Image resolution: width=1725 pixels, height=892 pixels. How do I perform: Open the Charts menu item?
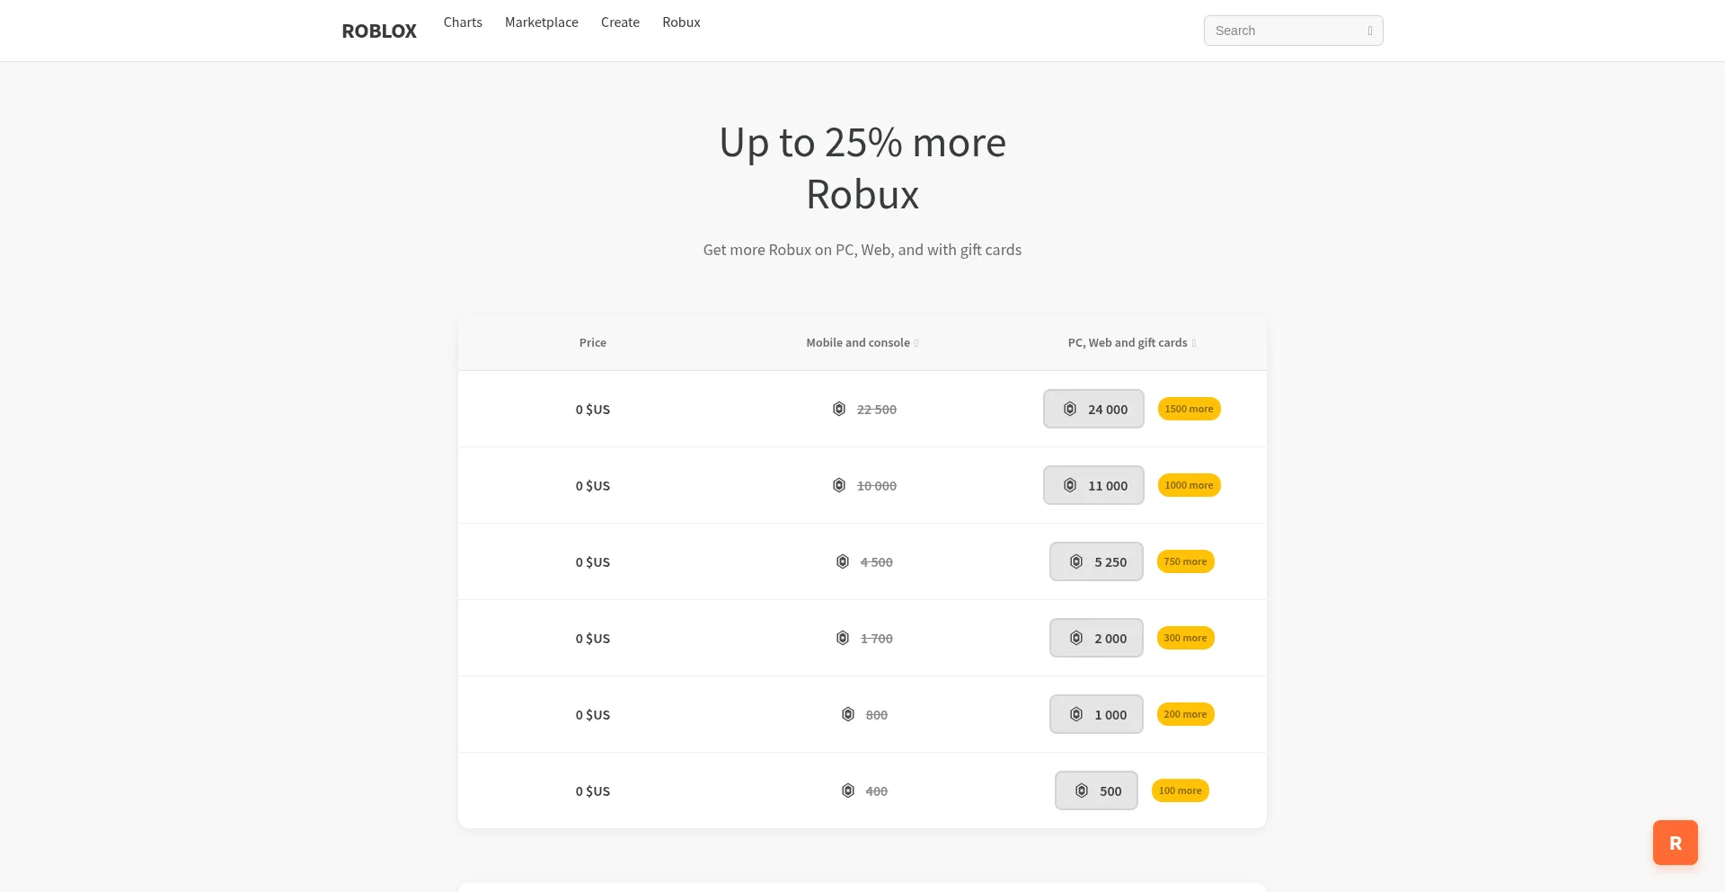[x=463, y=22]
